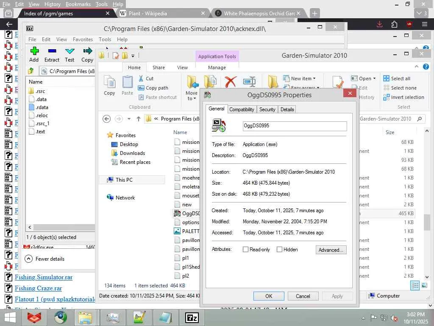Open the 7-Zip Favorites menu
Viewport: 434px width, 326px height.
click(x=83, y=39)
